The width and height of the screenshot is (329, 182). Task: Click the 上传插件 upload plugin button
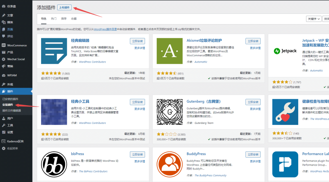(x=64, y=8)
